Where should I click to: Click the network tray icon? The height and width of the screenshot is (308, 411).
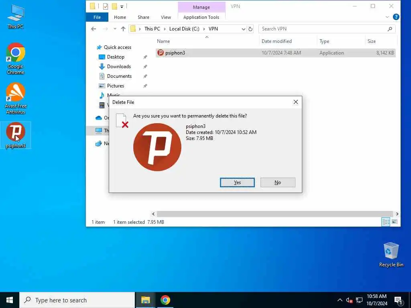coord(359,300)
